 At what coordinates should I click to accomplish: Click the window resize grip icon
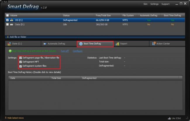click(187, 118)
